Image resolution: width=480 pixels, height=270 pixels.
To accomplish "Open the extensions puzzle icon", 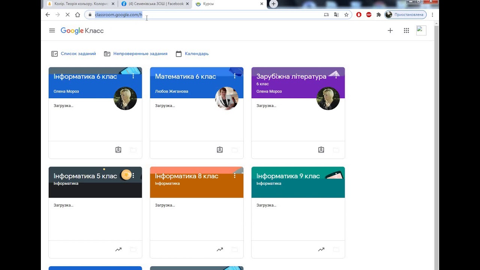I will pos(379,15).
